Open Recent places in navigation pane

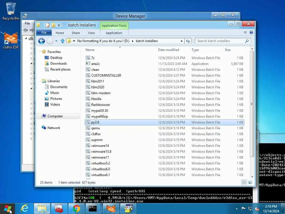(x=60, y=69)
